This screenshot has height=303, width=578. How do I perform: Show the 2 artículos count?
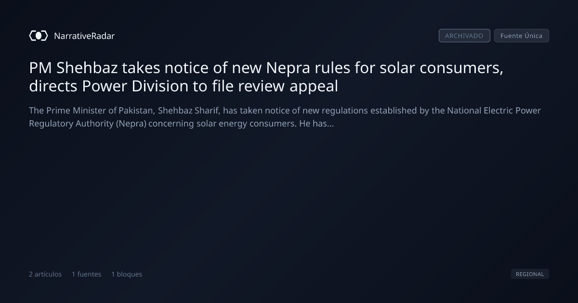point(45,274)
